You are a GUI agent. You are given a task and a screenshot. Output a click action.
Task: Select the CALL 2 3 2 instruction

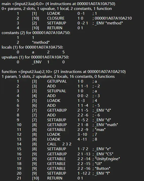[x=44, y=144]
